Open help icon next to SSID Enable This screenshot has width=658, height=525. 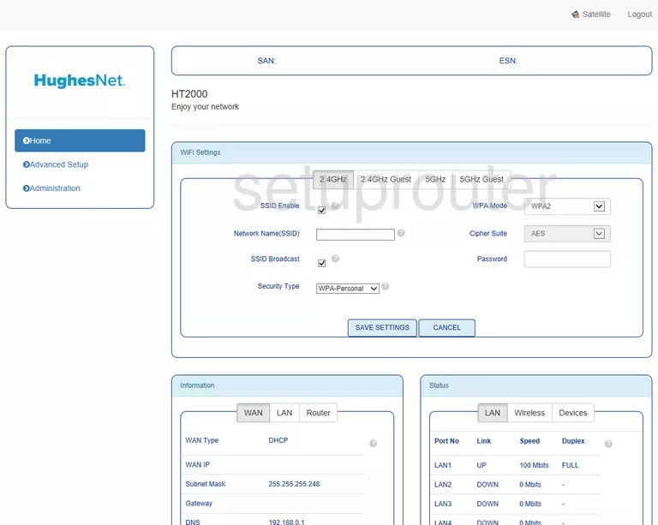(335, 206)
